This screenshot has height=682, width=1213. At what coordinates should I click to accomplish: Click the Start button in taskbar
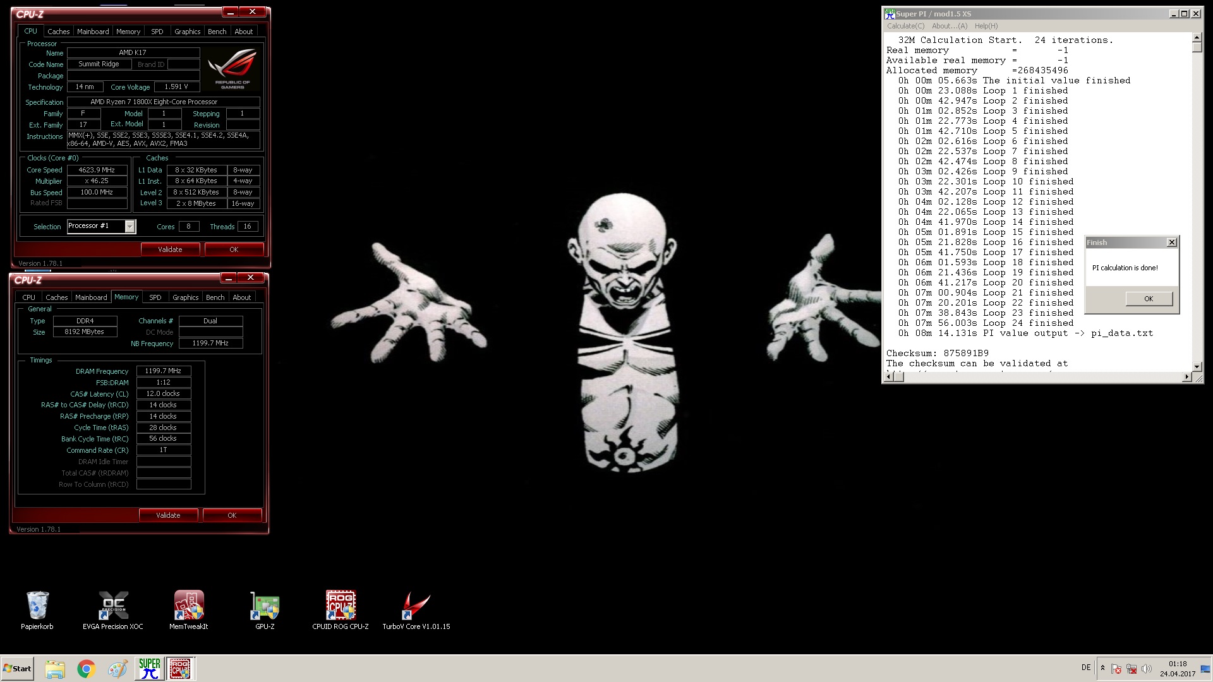[17, 669]
